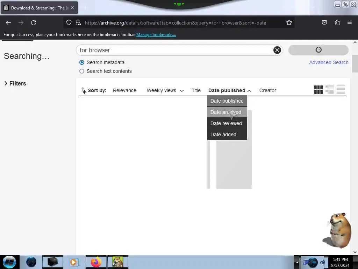The height and width of the screenshot is (269, 358).
Task: Open the Advanced Search link
Action: [x=329, y=62]
